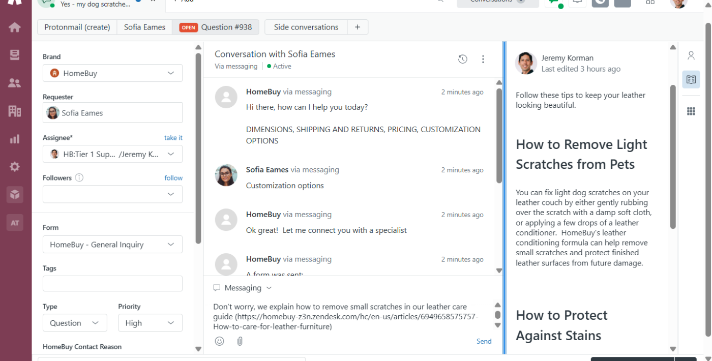Click the Active status indicator
The width and height of the screenshot is (712, 361).
click(279, 66)
